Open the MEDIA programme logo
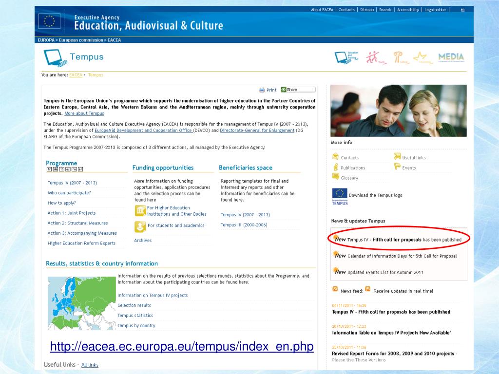Image resolution: width=499 pixels, height=374 pixels. pos(451,57)
